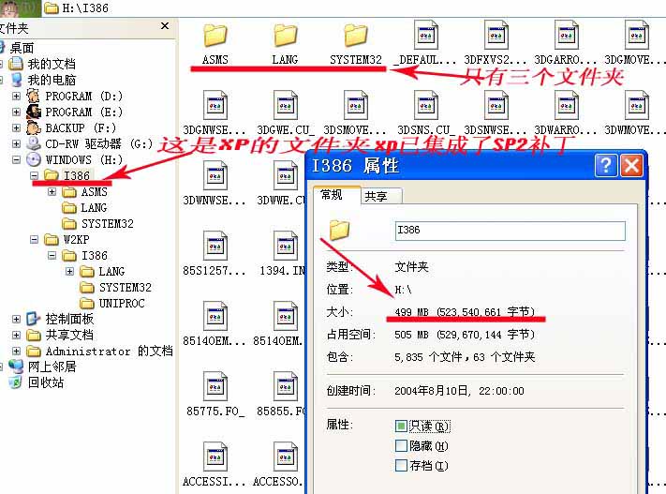
Task: Select the SYSTEM32 folder under W2KP I386
Action: click(125, 288)
